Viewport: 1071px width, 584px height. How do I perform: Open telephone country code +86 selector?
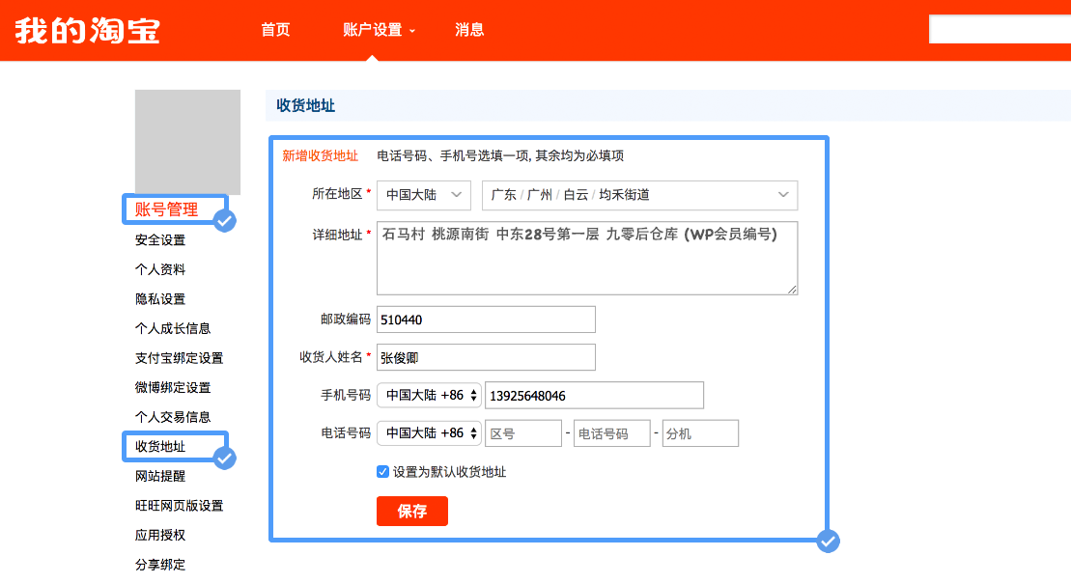[429, 433]
